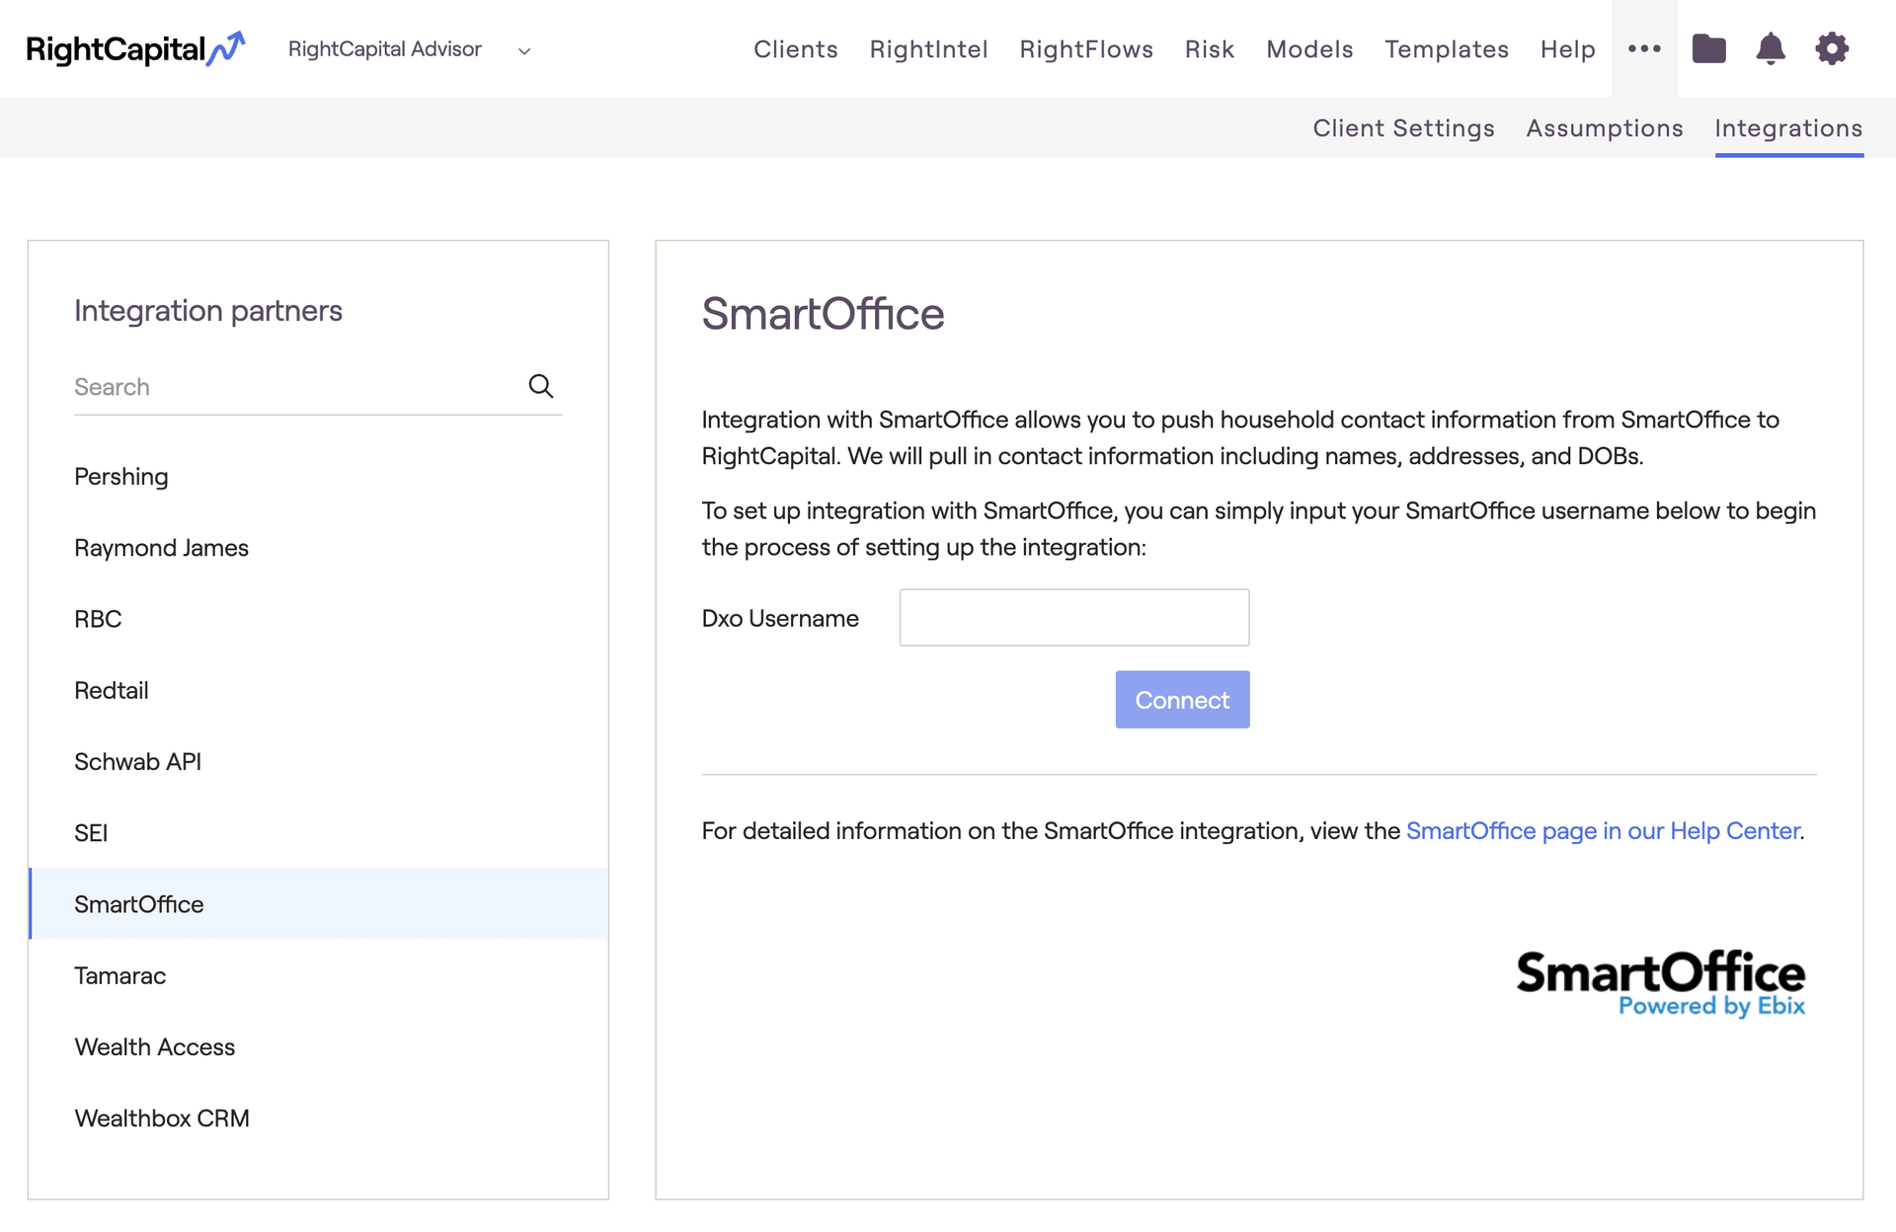
Task: Click the Dxo Username input field
Action: click(x=1074, y=618)
